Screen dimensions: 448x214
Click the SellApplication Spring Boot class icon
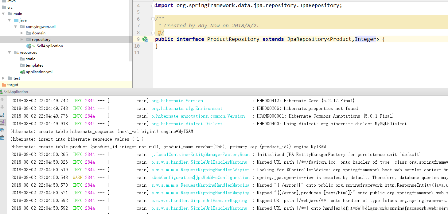pyautogui.click(x=29, y=46)
